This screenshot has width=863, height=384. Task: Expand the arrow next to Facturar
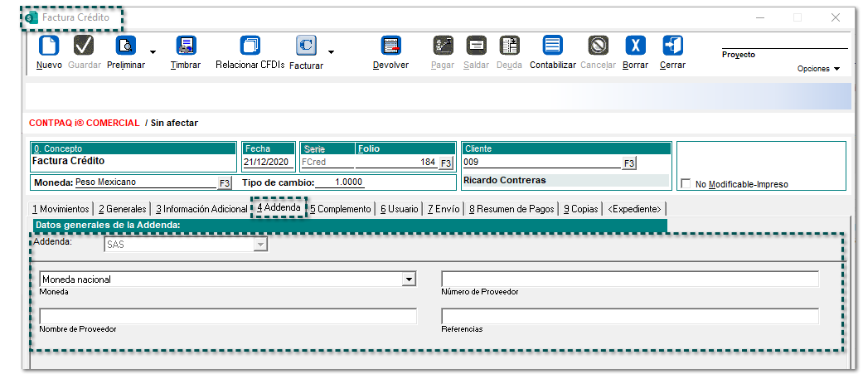pyautogui.click(x=332, y=51)
